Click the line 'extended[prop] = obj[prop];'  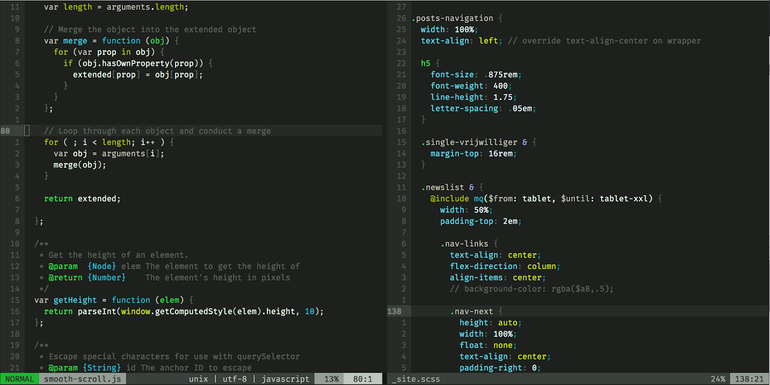click(x=138, y=75)
